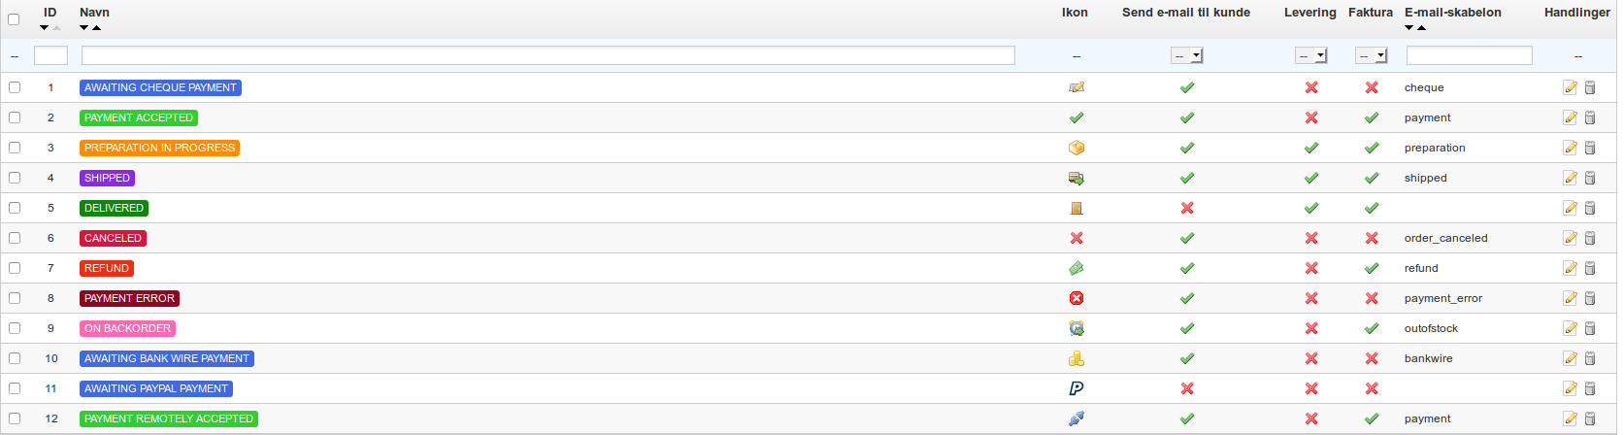The image size is (1624, 435).
Task: Delete the CANCELED order status
Action: pos(1590,238)
